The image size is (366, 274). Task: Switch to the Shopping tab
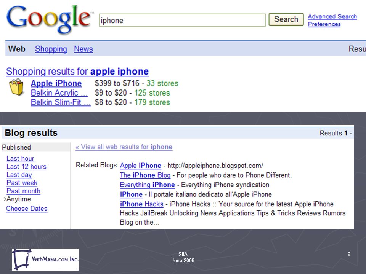[51, 49]
